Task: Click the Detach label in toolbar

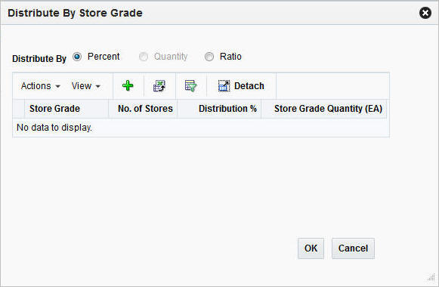Action: pos(249,86)
